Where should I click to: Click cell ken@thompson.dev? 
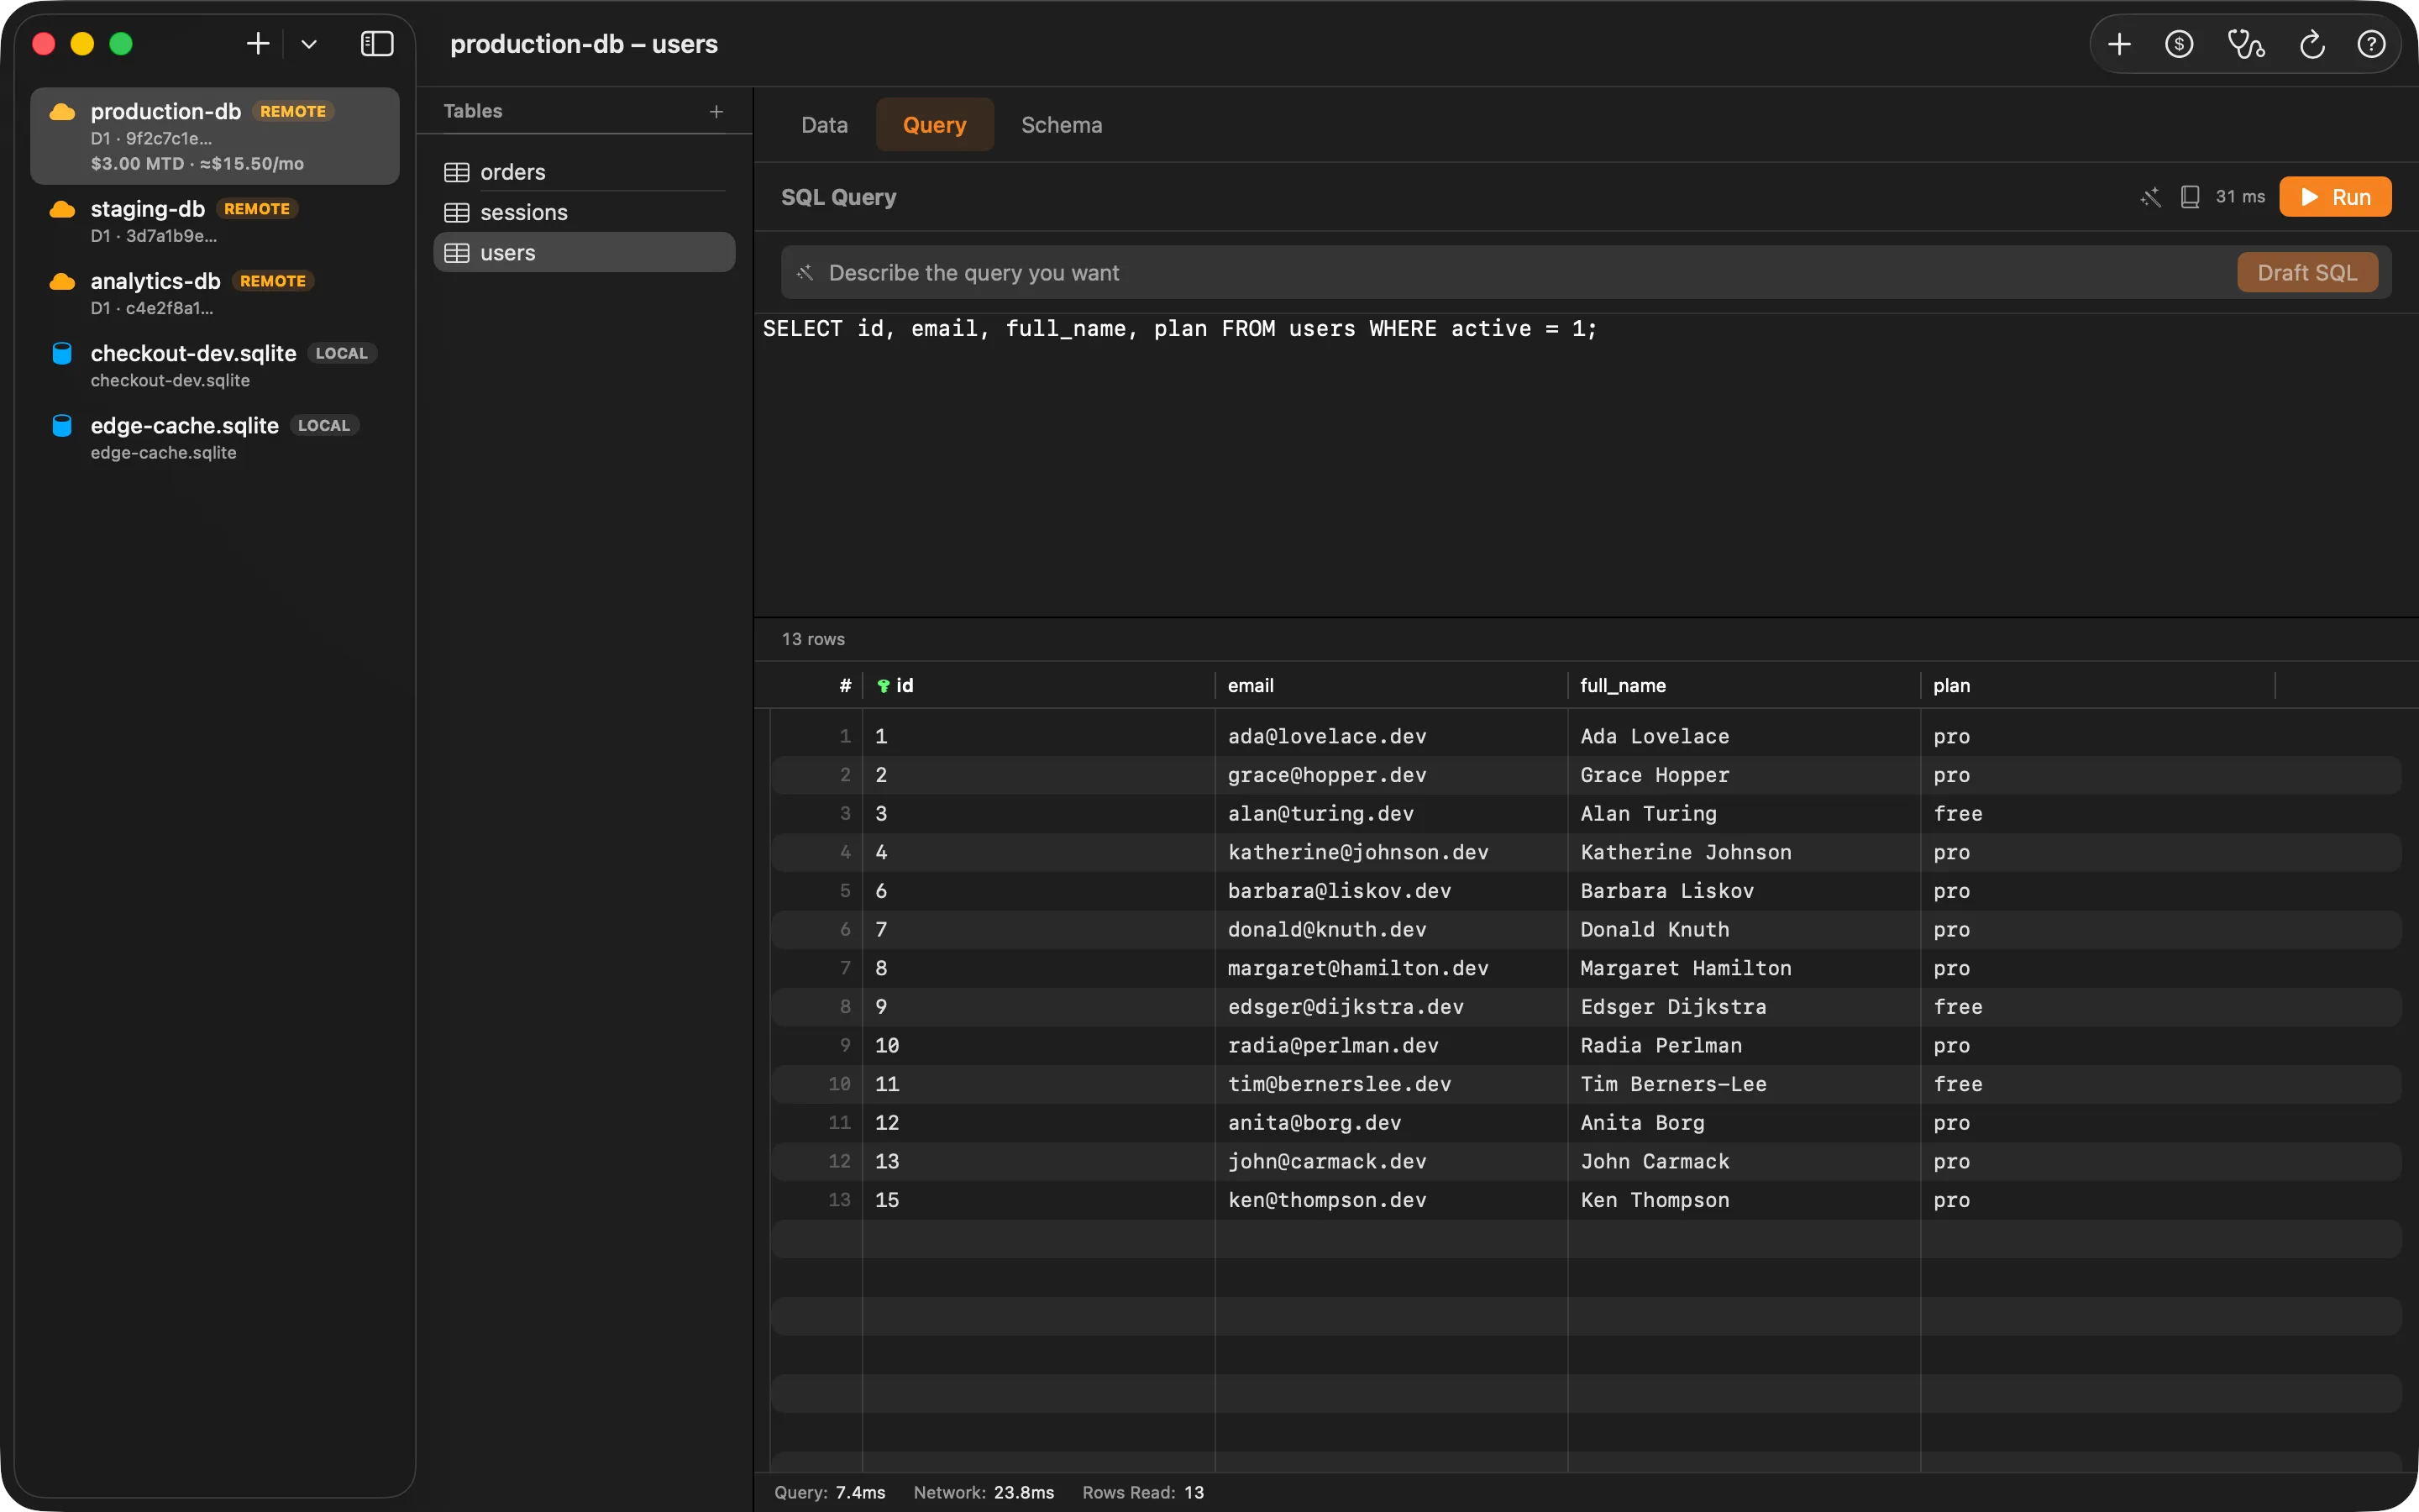pos(1326,1200)
